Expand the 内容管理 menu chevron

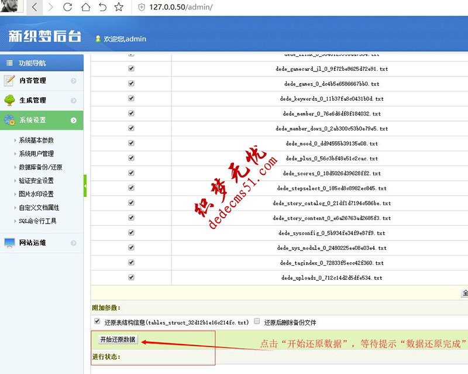(x=74, y=81)
